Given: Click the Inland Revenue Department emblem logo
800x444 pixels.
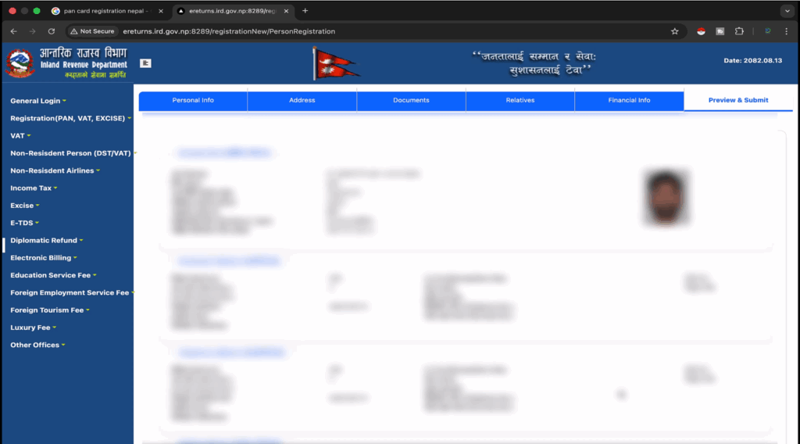Looking at the screenshot, I should [20, 63].
